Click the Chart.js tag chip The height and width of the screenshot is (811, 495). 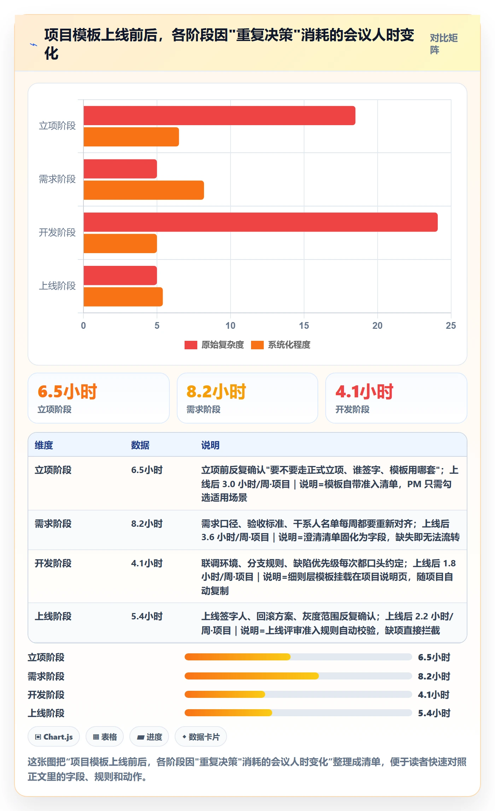54,737
